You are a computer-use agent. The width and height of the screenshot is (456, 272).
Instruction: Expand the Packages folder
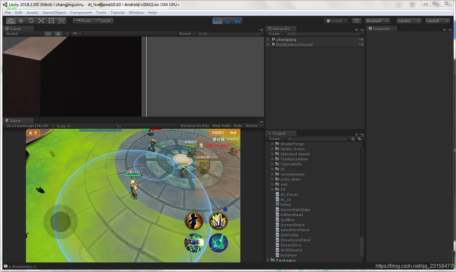(x=268, y=260)
